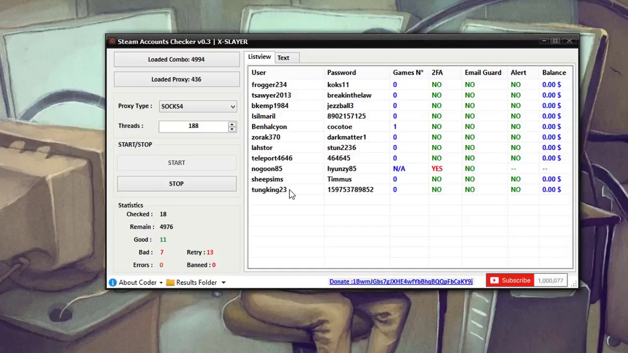Open the Results Folder menu label
Screen dimensions: 628x353
[196, 282]
